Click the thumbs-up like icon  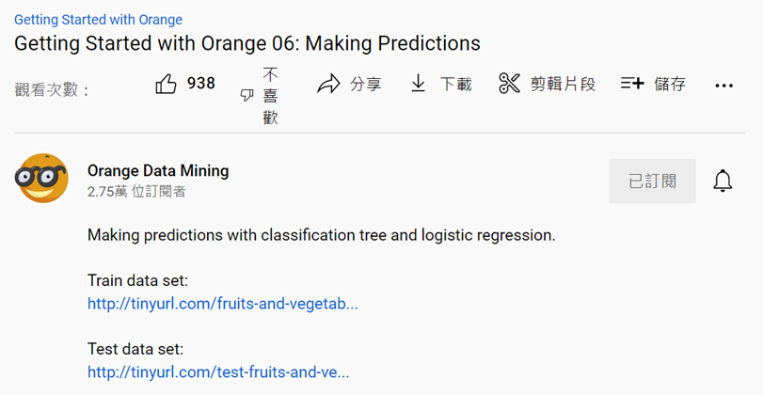pos(166,85)
